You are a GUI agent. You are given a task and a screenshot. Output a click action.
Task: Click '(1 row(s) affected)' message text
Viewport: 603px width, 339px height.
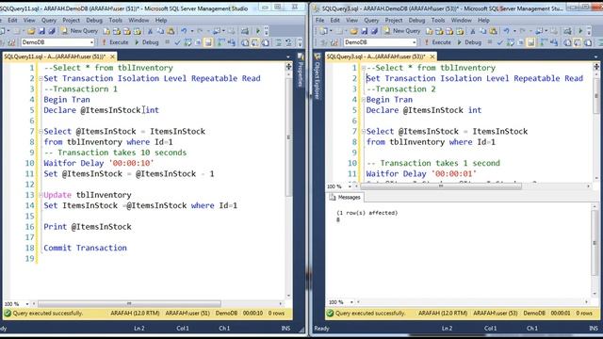tap(367, 213)
